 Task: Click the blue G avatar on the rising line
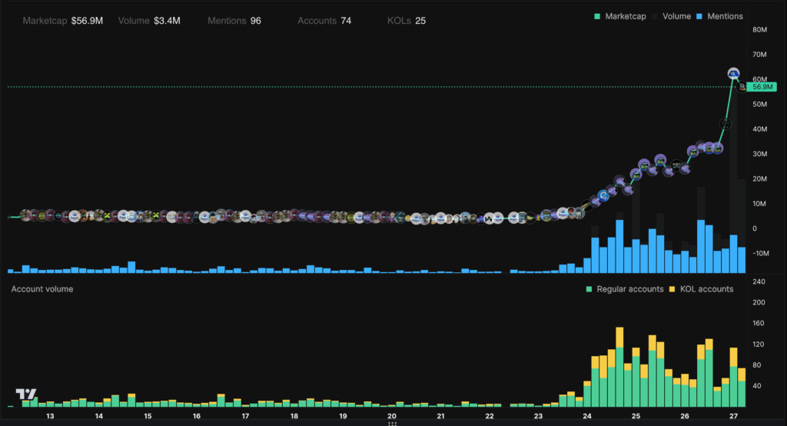coord(604,196)
